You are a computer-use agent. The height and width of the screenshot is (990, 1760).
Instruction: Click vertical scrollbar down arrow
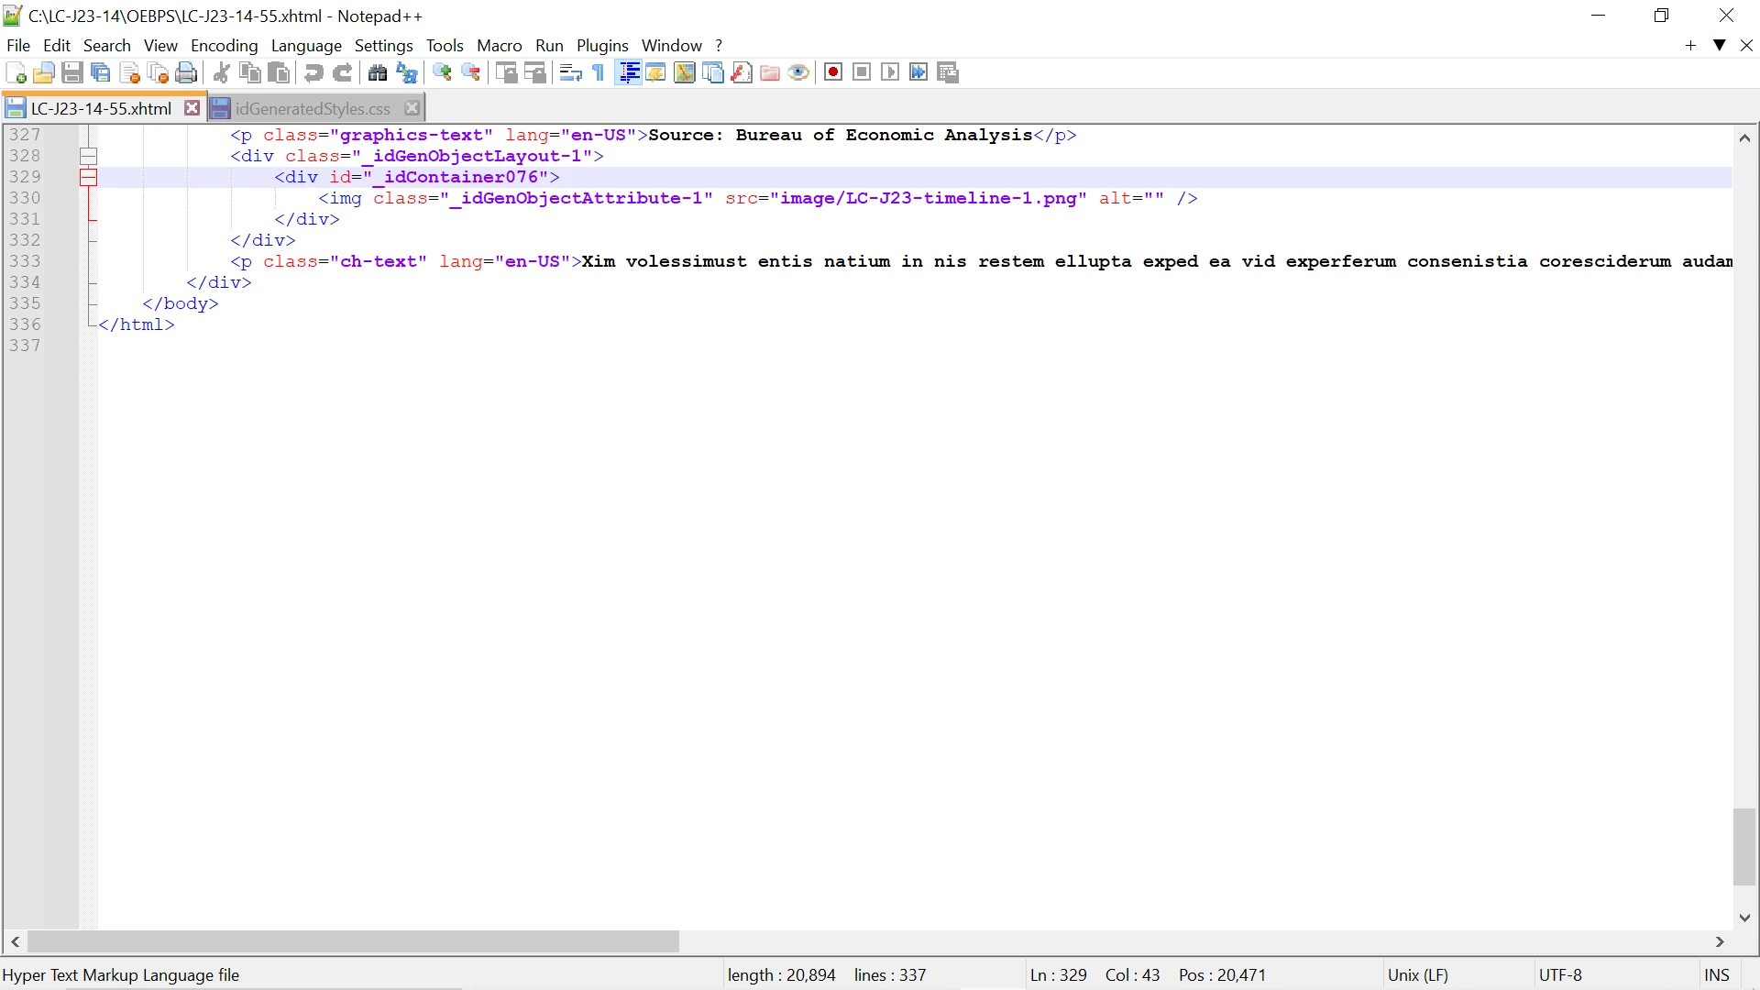(x=1744, y=918)
